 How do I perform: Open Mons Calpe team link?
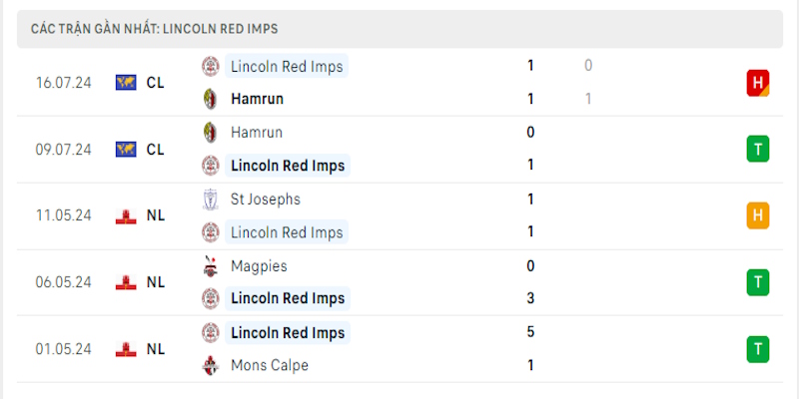click(269, 365)
